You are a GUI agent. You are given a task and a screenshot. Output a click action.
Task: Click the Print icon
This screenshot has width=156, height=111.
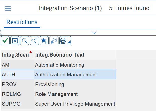coord(63,41)
